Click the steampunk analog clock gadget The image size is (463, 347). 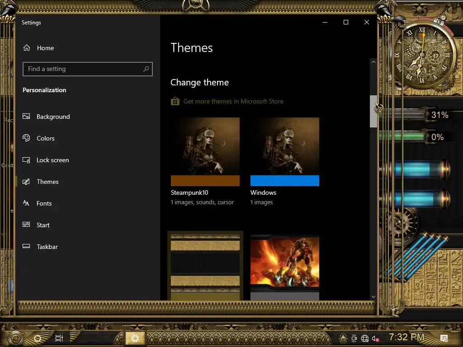pos(422,55)
